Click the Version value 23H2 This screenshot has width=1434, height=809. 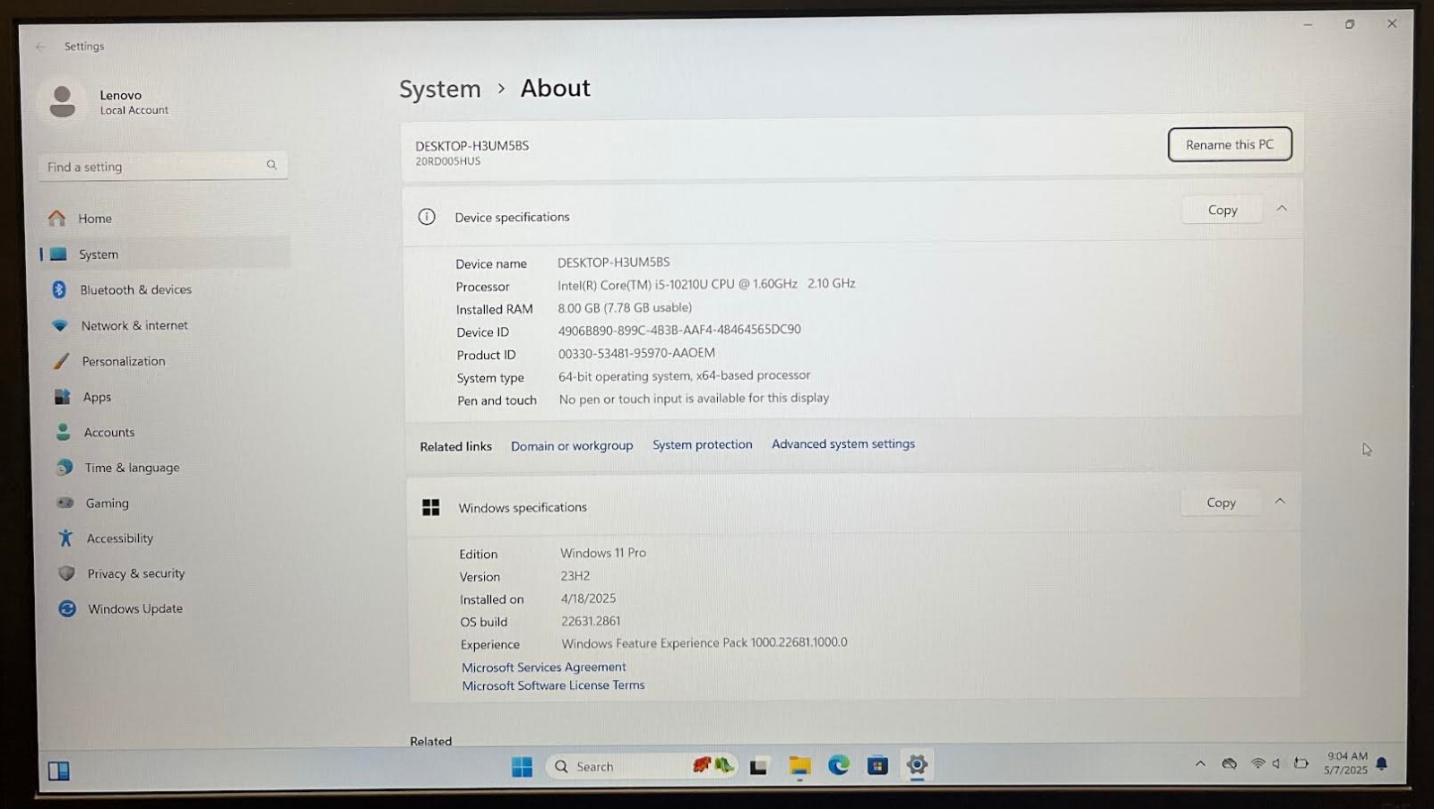575,576
